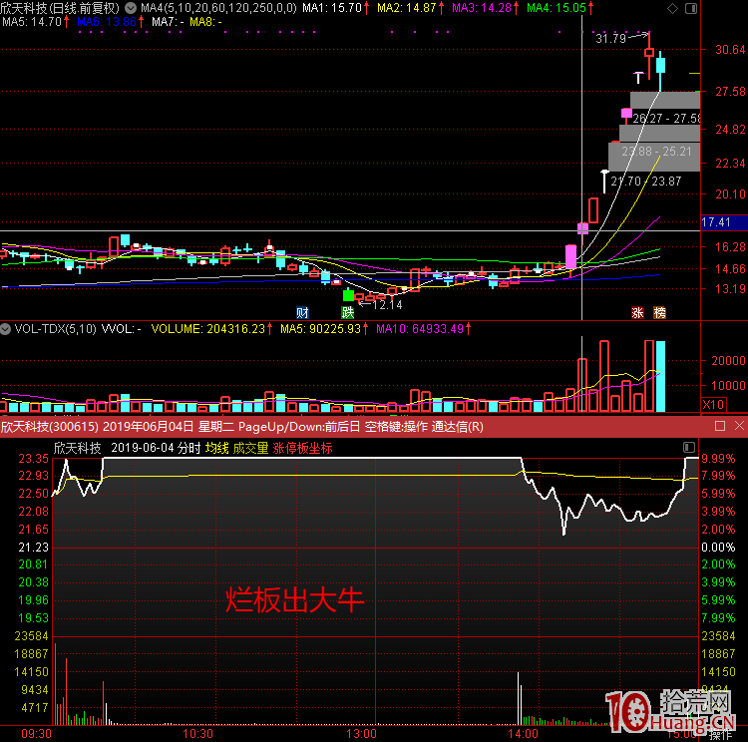Toggle the side panel icon above the daily chart
Viewport: 748px width, 742px height.
(x=691, y=8)
